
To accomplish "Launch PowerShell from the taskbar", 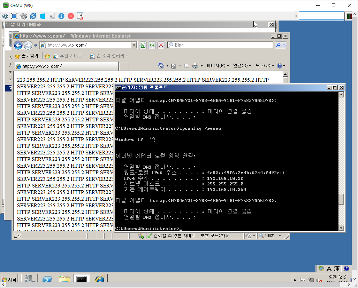I will tap(47, 279).
